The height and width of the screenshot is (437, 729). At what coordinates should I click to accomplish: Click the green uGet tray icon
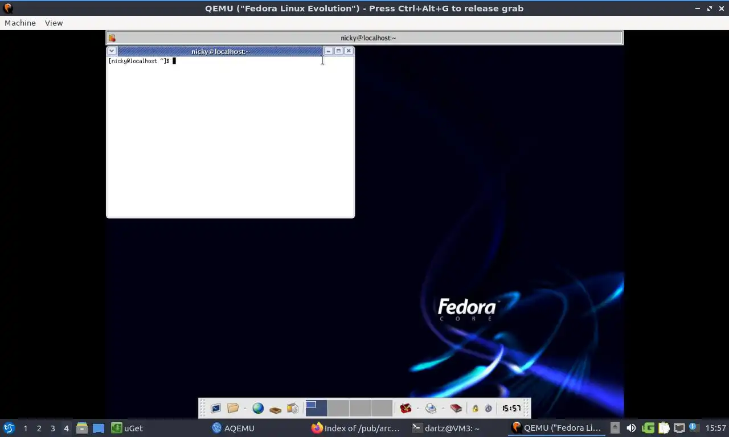[x=648, y=428]
